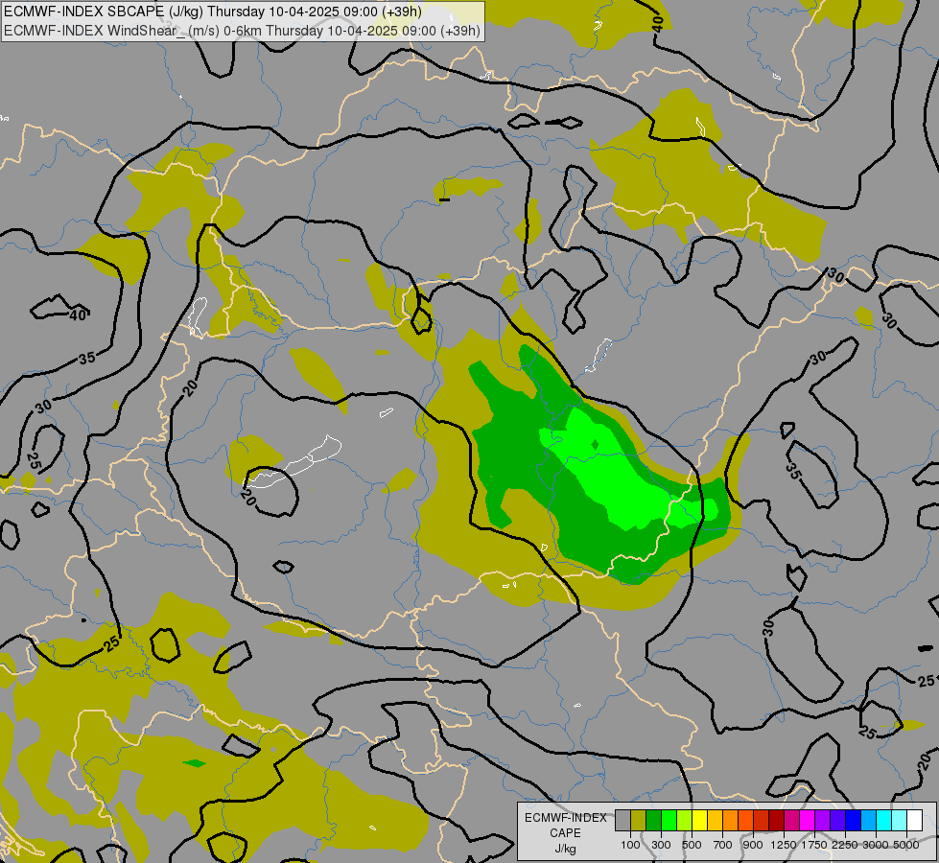The image size is (939, 863).
Task: Click the legend label 500
Action: point(692,845)
